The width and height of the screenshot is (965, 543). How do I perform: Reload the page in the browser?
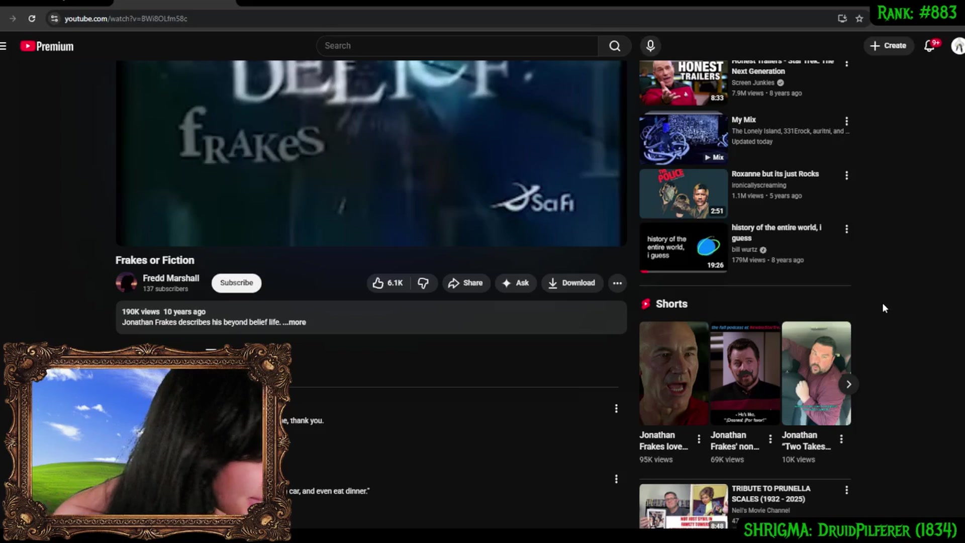pos(32,19)
